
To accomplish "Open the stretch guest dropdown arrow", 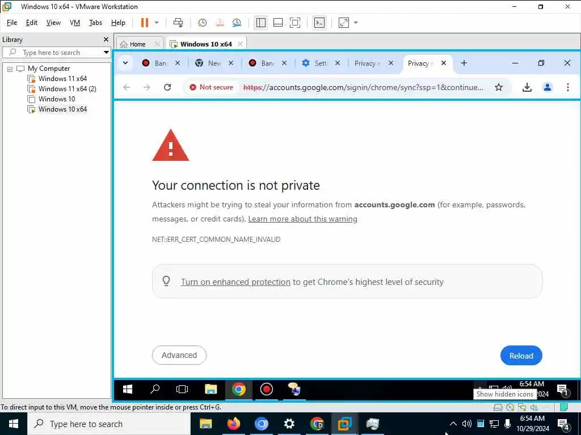I will coord(356,23).
